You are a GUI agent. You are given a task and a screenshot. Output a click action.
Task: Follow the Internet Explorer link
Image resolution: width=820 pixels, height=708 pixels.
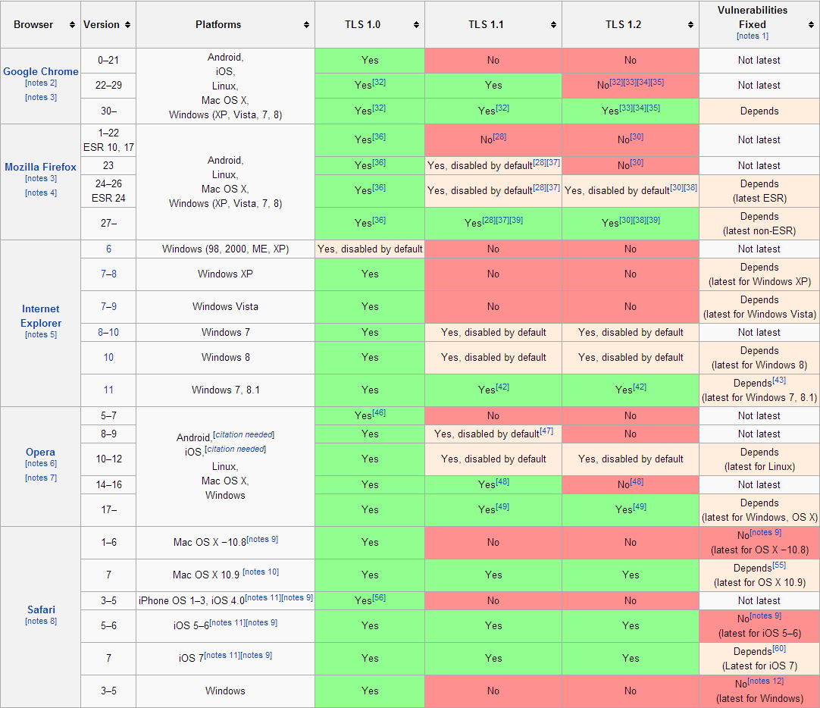point(41,316)
